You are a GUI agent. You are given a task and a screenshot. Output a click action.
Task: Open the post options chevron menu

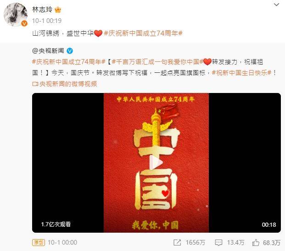276,5
